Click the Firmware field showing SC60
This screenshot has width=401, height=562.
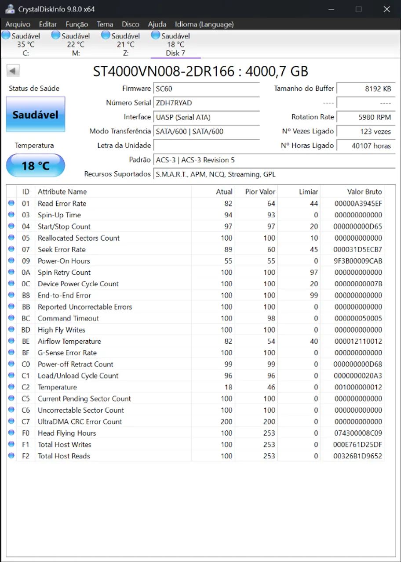206,88
